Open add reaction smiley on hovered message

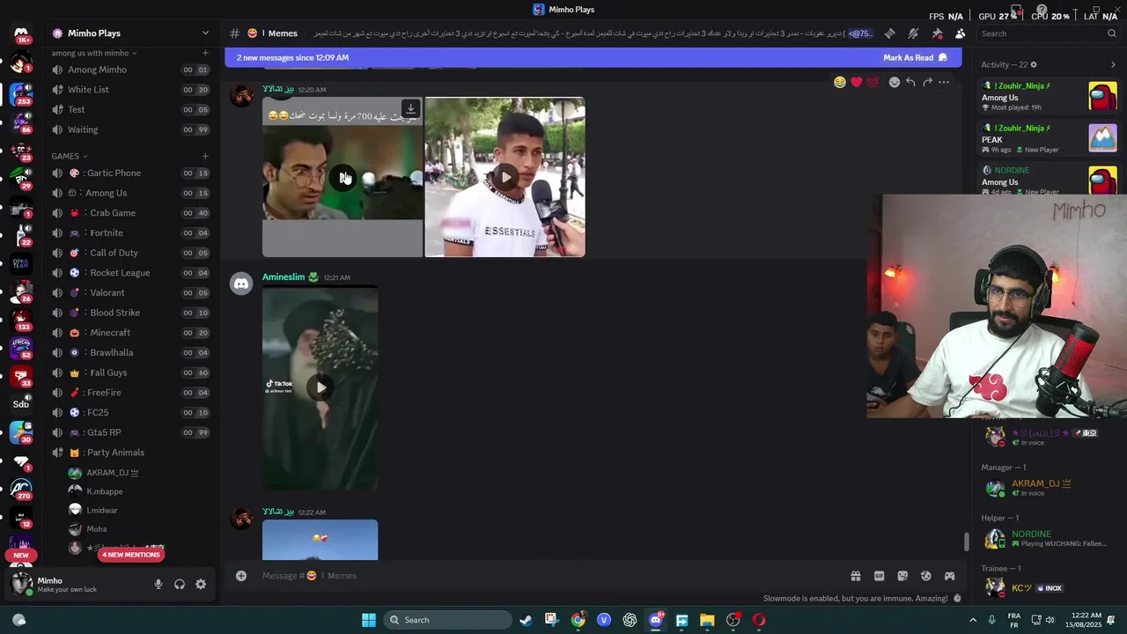tap(894, 82)
